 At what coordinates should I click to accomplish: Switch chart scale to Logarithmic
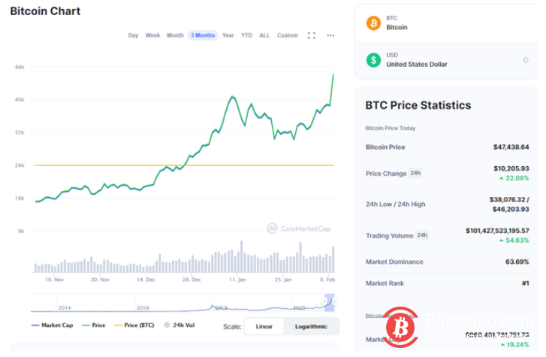[310, 326]
